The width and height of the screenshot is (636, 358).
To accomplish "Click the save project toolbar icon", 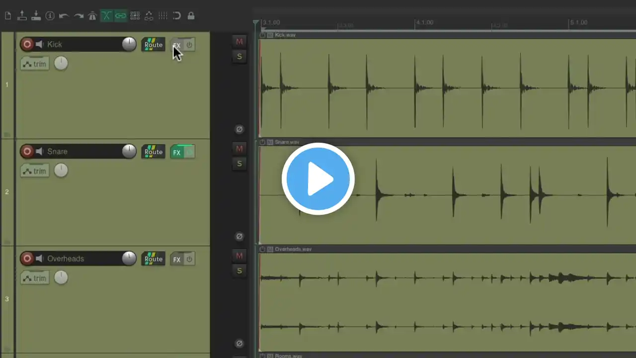I will tap(36, 16).
